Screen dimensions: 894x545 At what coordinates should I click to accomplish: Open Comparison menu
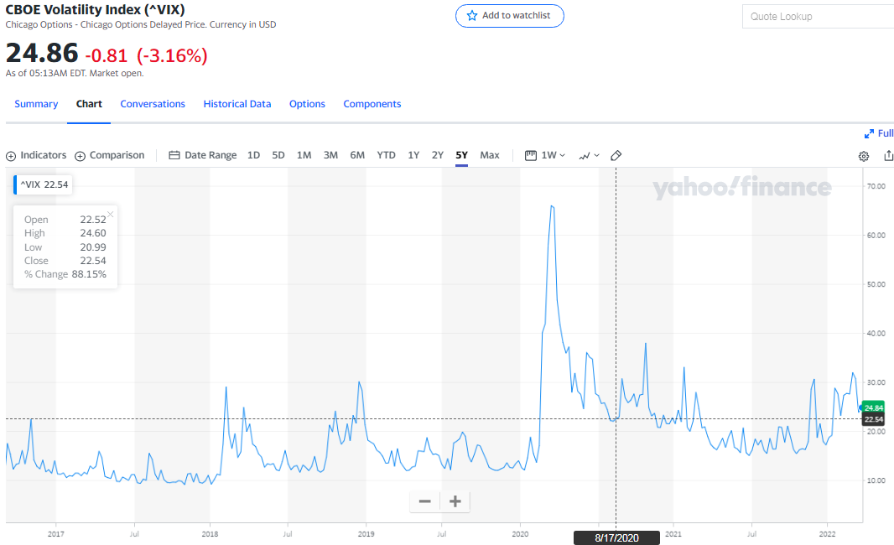[110, 155]
